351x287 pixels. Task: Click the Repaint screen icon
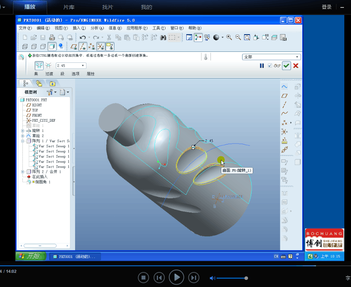[189, 37]
